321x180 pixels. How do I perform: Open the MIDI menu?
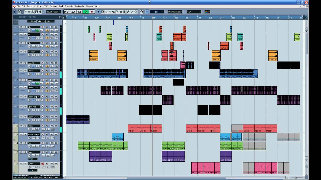pos(45,6)
